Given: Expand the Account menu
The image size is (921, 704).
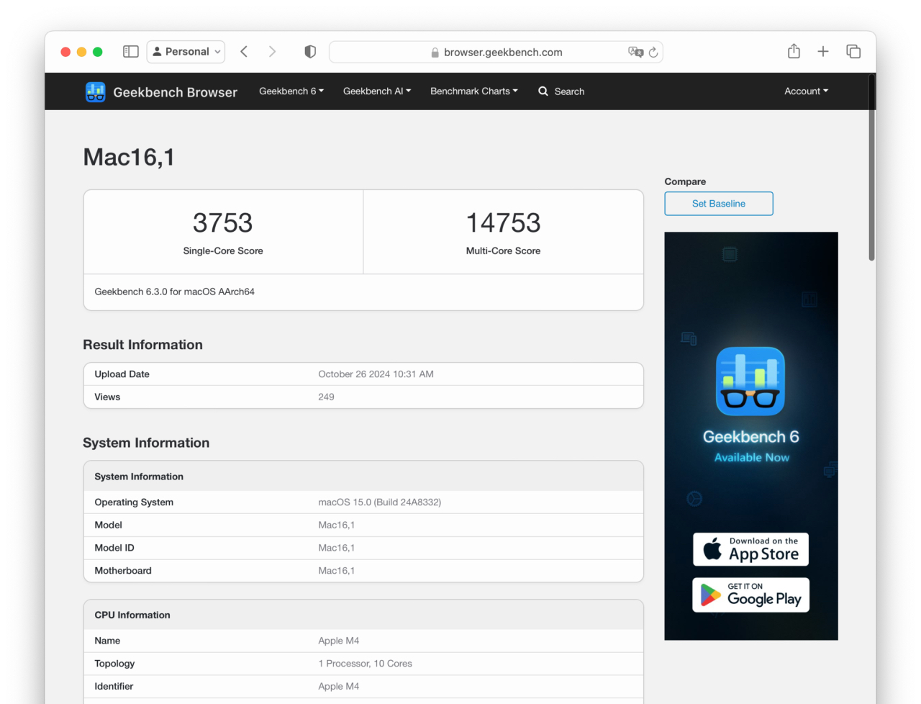Looking at the screenshot, I should [806, 91].
